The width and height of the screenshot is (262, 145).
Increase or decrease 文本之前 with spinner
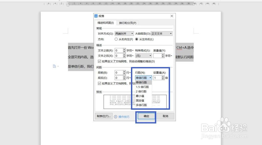(124, 50)
